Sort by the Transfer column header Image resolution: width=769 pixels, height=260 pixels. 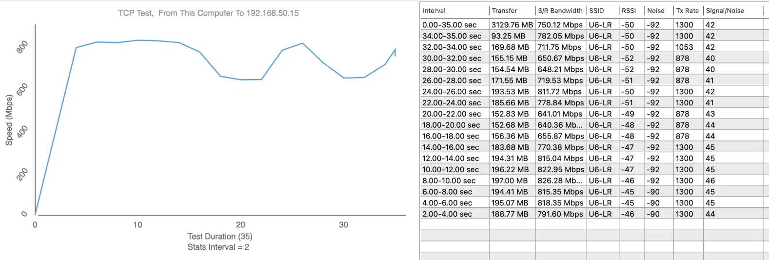coord(504,11)
